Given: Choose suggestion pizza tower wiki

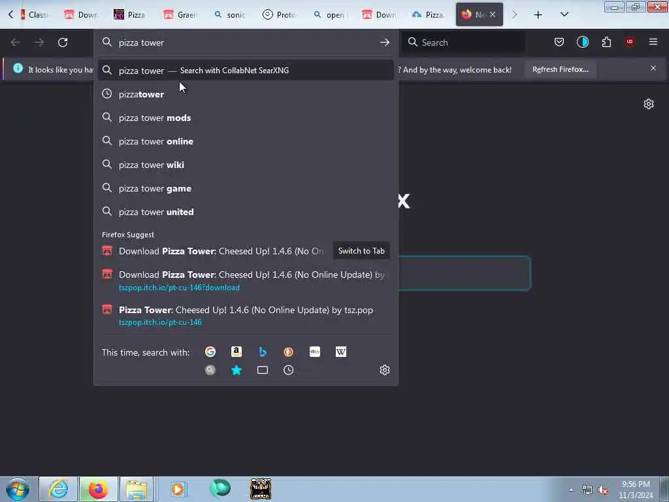Looking at the screenshot, I should pos(246,165).
